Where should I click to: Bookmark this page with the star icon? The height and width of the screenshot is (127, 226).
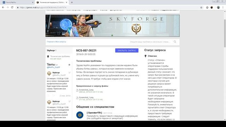point(201,7)
